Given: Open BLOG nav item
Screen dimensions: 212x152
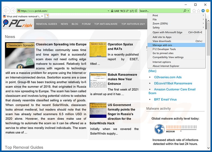Looking at the screenshot, I should (x=75, y=24).
